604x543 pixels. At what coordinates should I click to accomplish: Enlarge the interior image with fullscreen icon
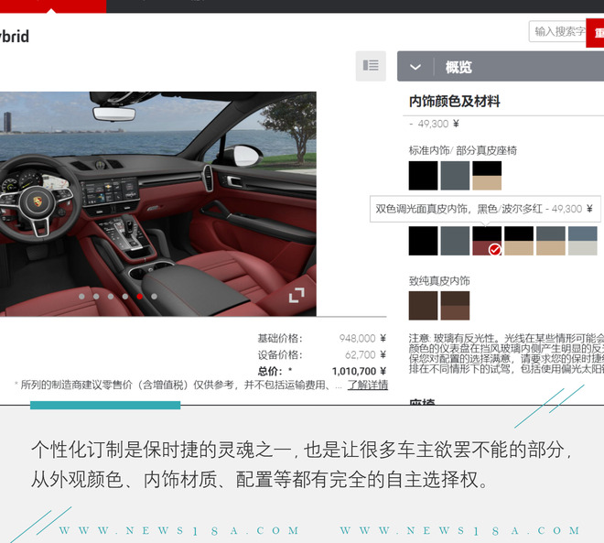pyautogui.click(x=297, y=295)
